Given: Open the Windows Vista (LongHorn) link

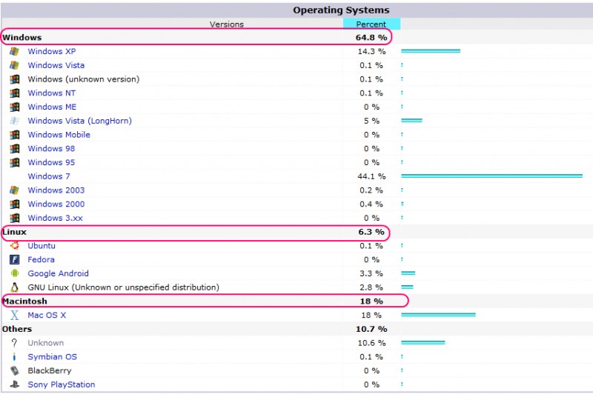Looking at the screenshot, I should [79, 121].
